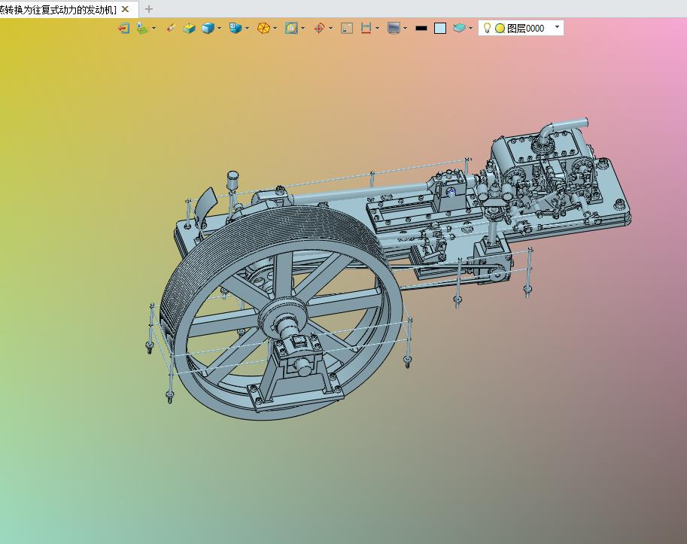Click the plus button for new tab
687x544 pixels.
tap(149, 9)
